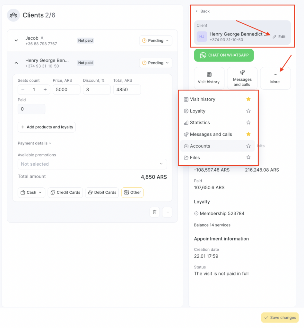Viewport: 304px width, 328px height.
Task: Click the Discount percent input field
Action: coord(97,90)
